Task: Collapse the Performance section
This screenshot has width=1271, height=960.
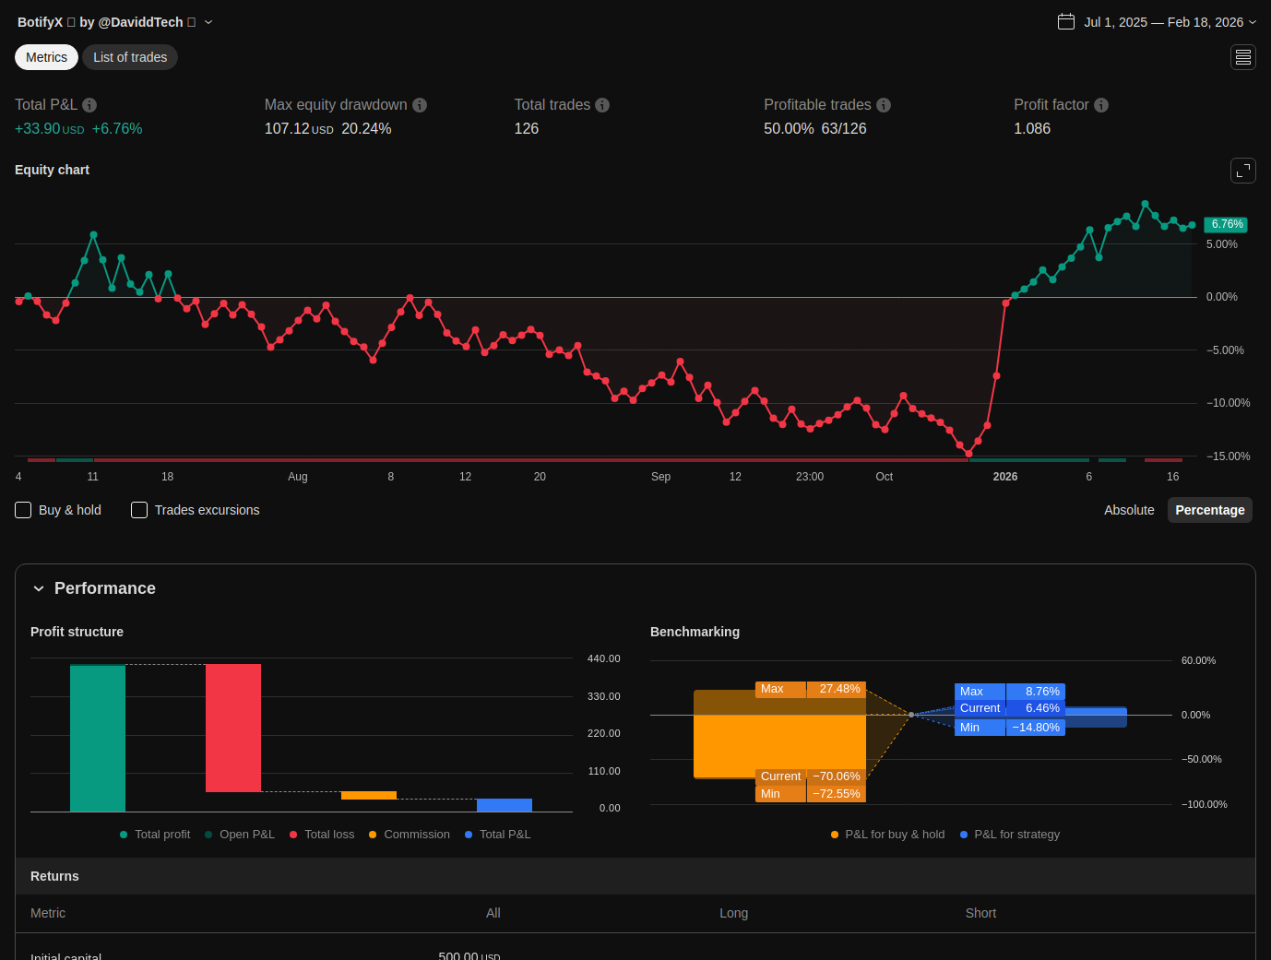Action: coord(39,588)
